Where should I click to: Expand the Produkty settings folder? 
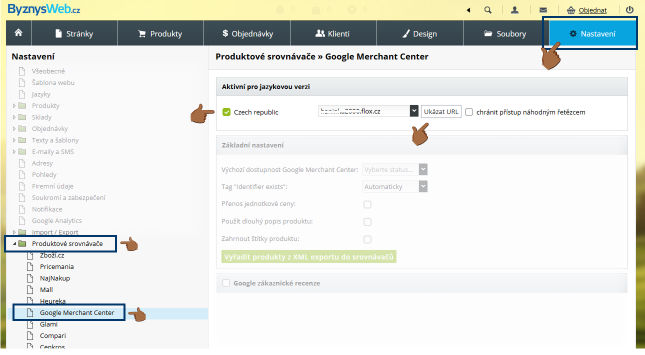pos(14,105)
